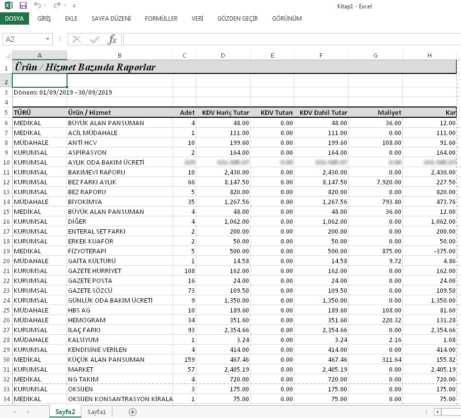Image resolution: width=461 pixels, height=418 pixels.
Task: Select row 19 header
Action: pos(6,251)
